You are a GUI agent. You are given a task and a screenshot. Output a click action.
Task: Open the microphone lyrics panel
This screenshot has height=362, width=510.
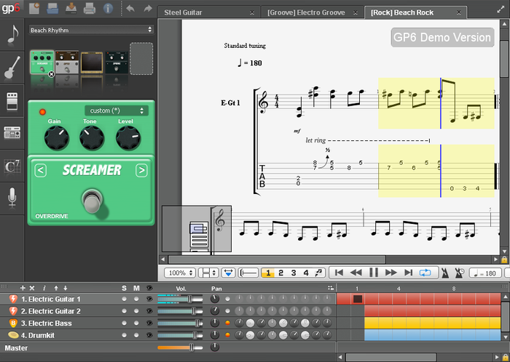[x=12, y=198]
